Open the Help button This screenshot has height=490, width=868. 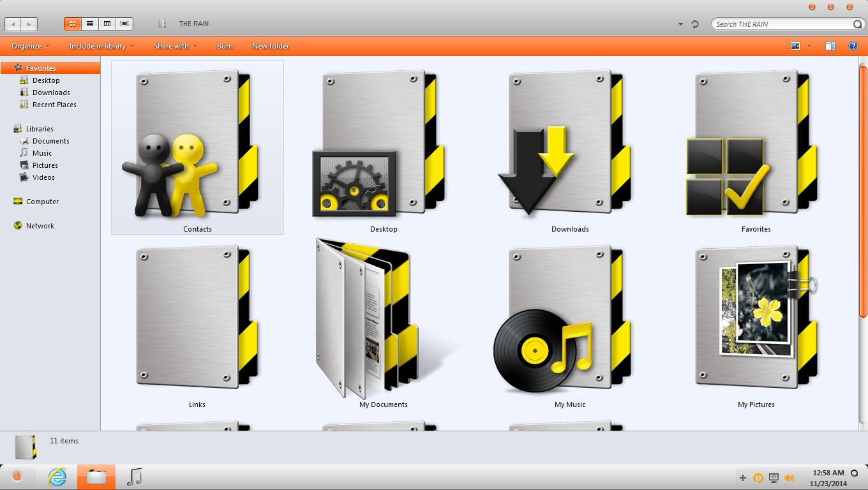click(853, 46)
